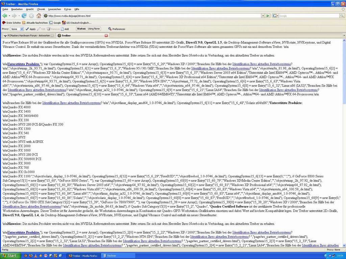
Task: Click the Windows Start button
Action: click(10, 256)
